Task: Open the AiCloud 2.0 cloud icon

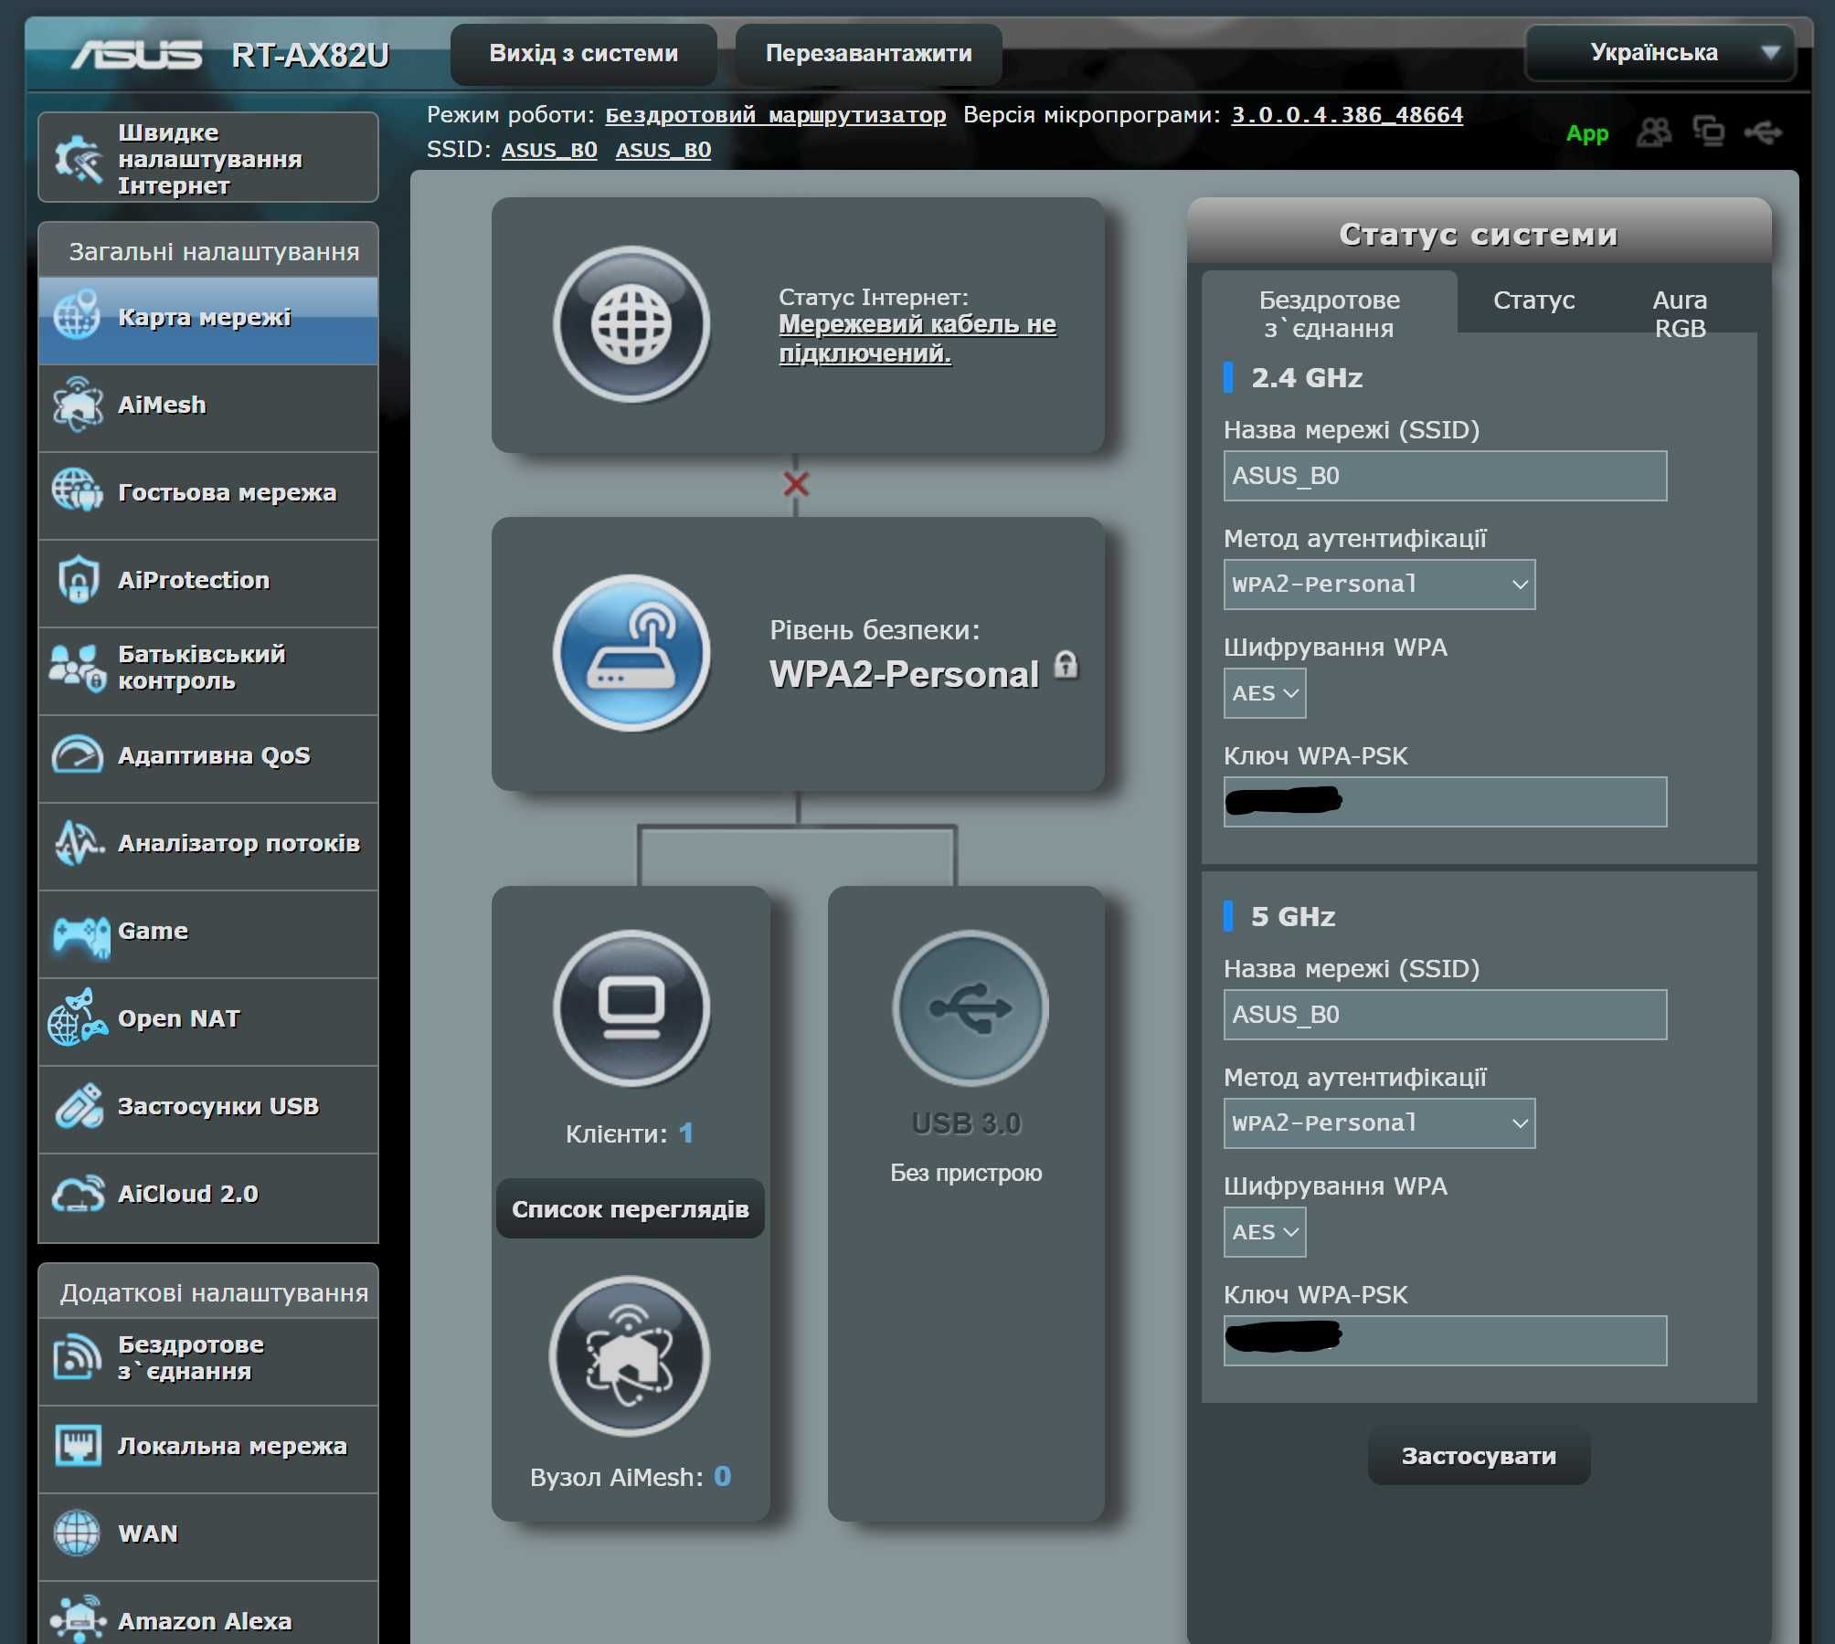Action: click(x=78, y=1194)
